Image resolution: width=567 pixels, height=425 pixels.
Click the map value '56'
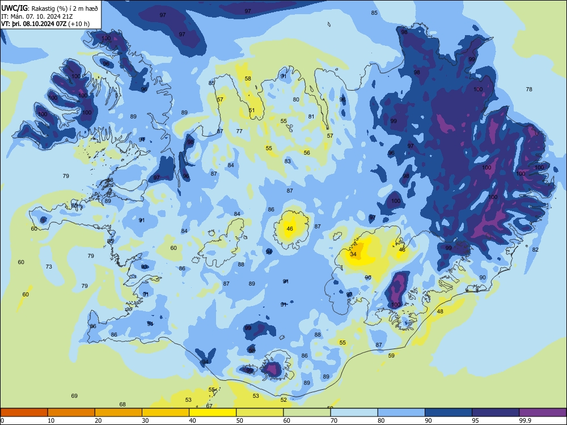307,152
